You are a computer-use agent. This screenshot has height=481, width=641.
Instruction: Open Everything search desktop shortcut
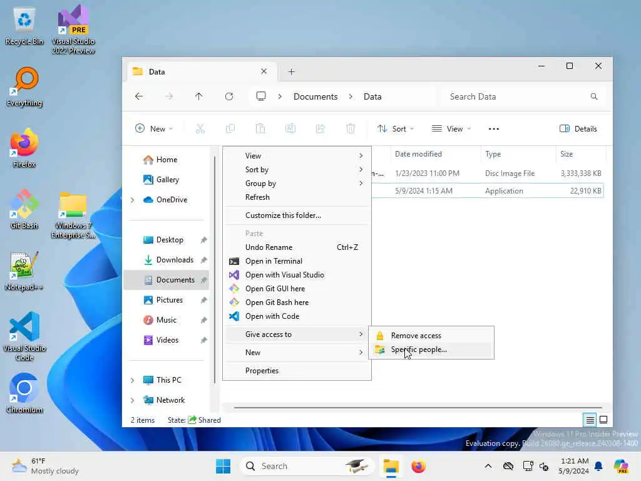coord(24,86)
